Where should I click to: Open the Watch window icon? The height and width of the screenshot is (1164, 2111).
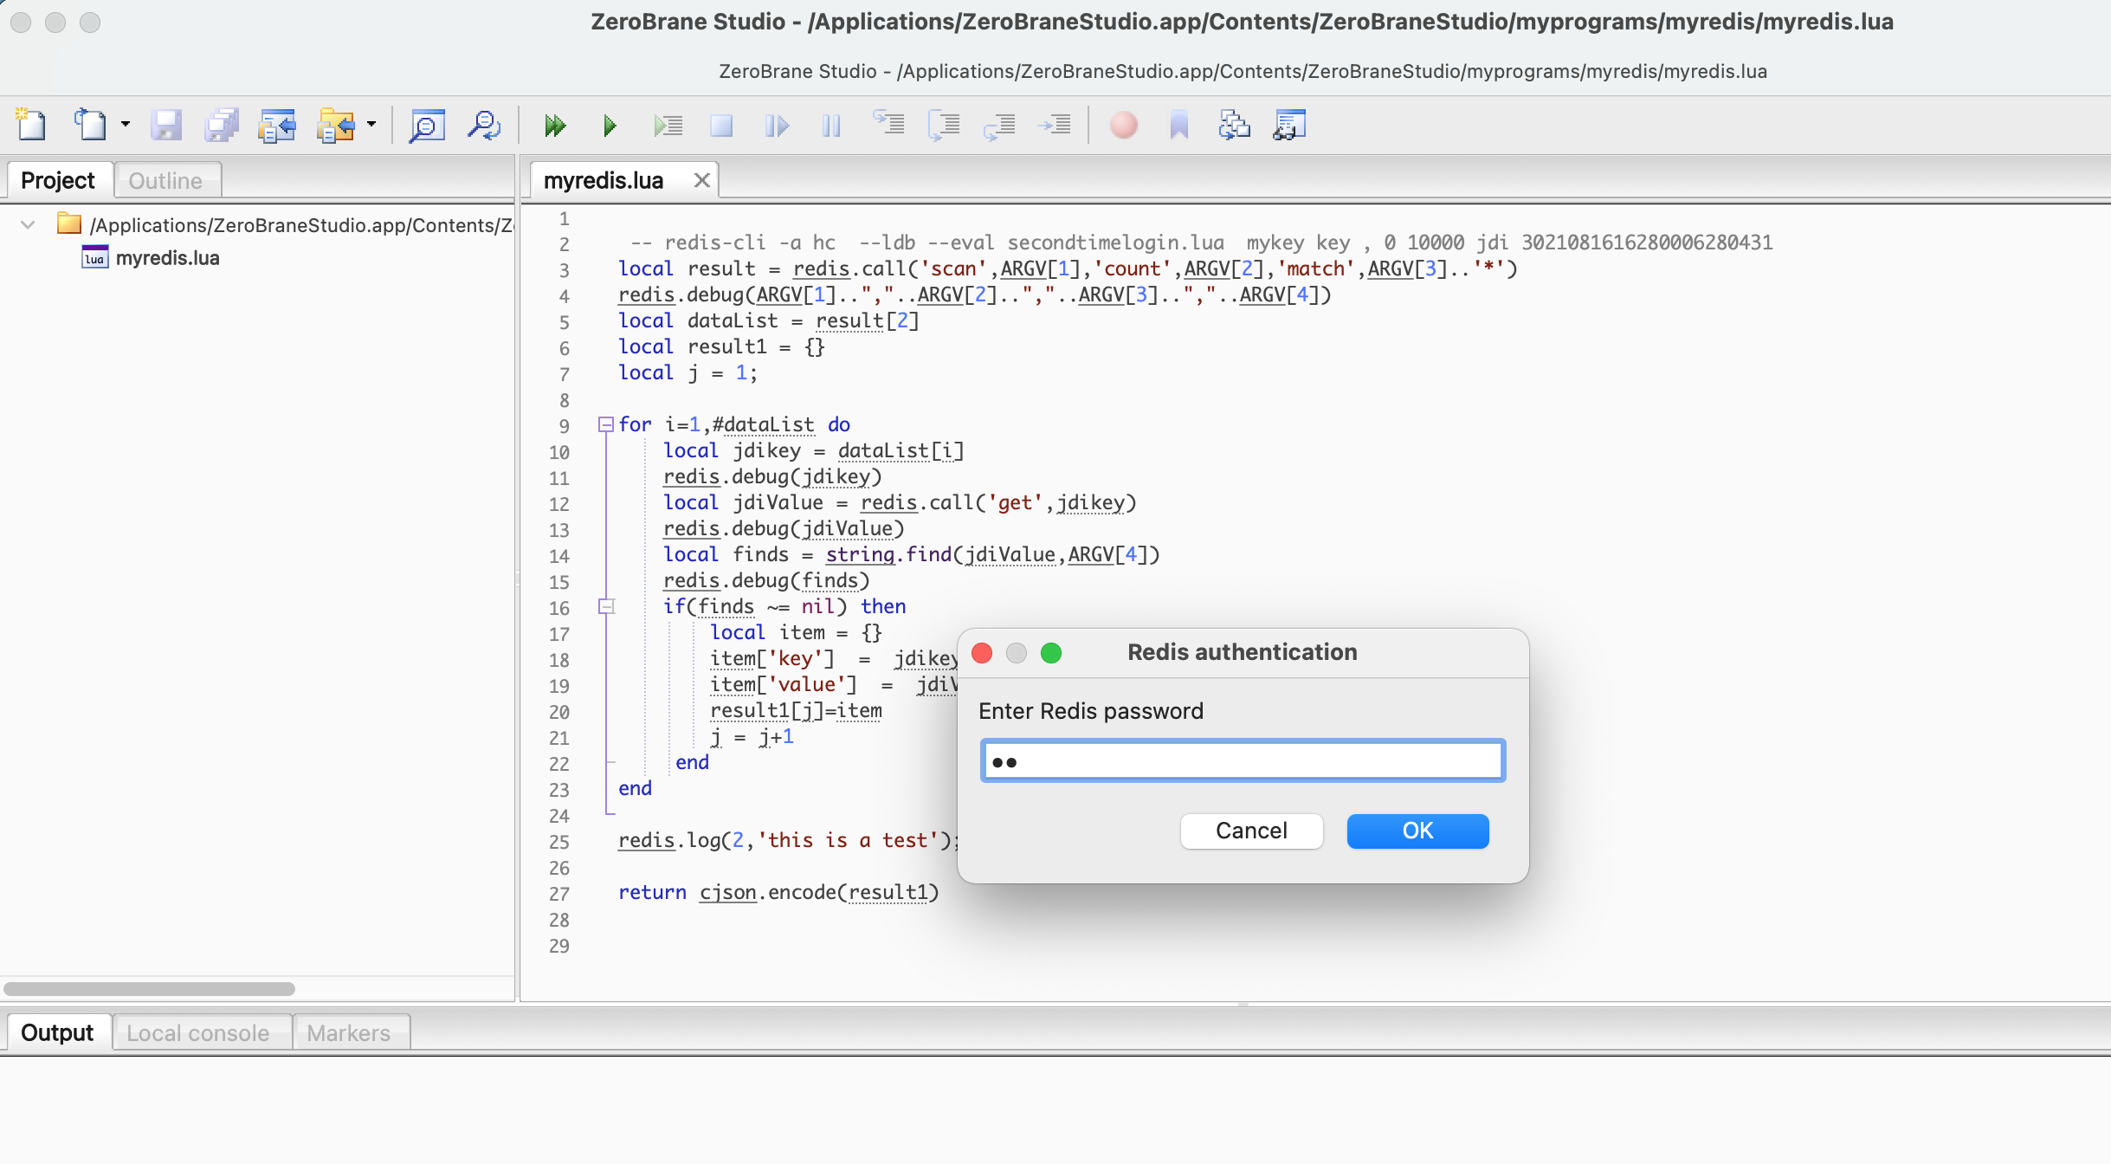(x=1290, y=126)
